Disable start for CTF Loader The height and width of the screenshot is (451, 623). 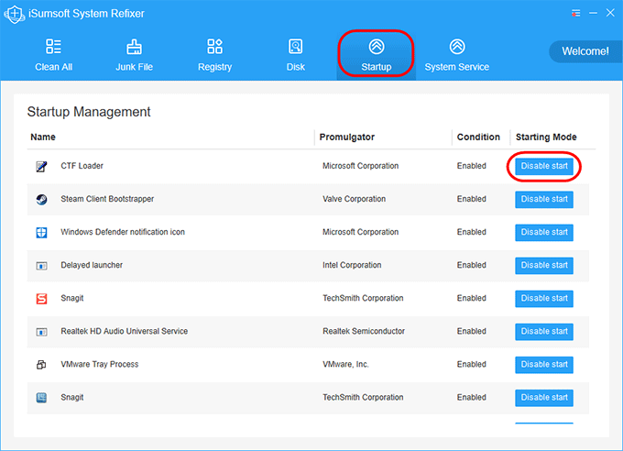[544, 166]
